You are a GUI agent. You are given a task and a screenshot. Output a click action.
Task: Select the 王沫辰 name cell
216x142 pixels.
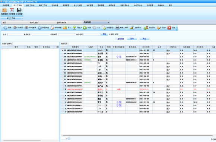pos(101,60)
